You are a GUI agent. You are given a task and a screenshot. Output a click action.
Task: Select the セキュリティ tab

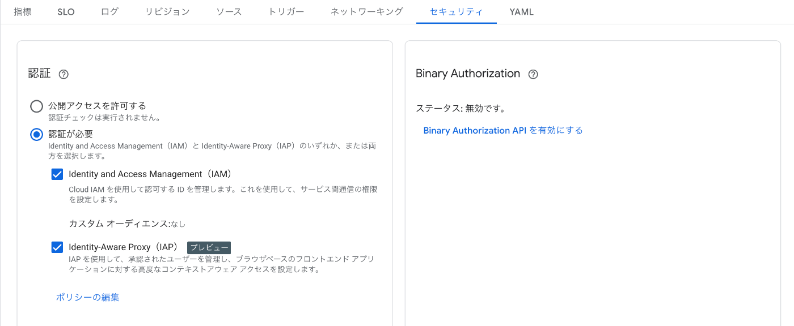click(x=457, y=12)
